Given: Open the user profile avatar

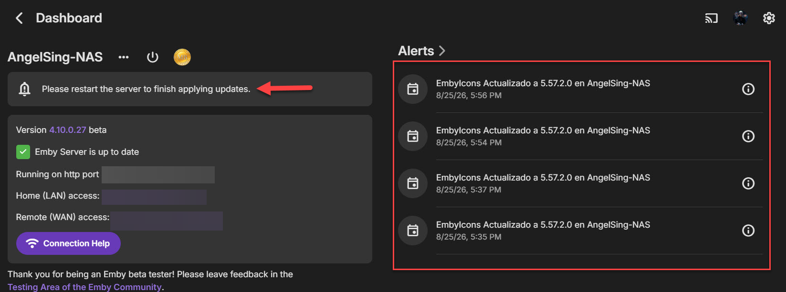Looking at the screenshot, I should pyautogui.click(x=740, y=18).
